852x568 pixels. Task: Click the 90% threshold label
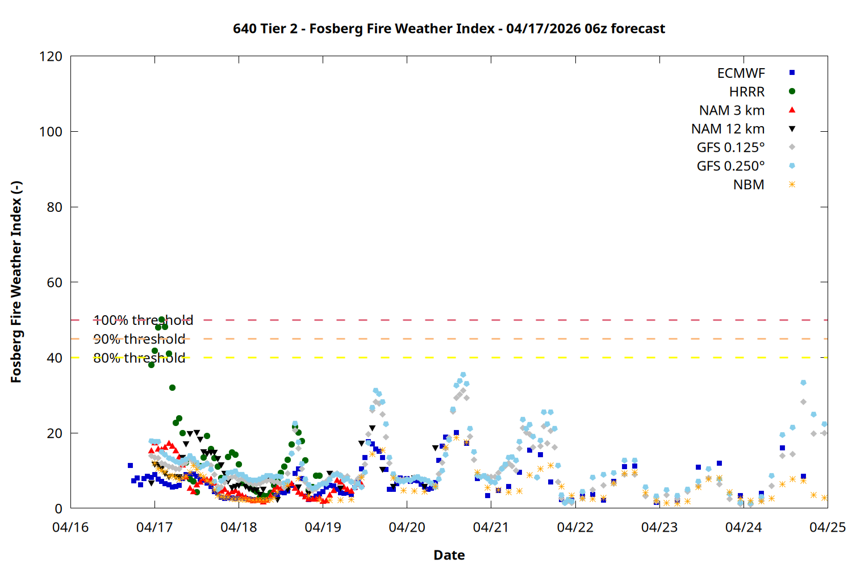(139, 339)
